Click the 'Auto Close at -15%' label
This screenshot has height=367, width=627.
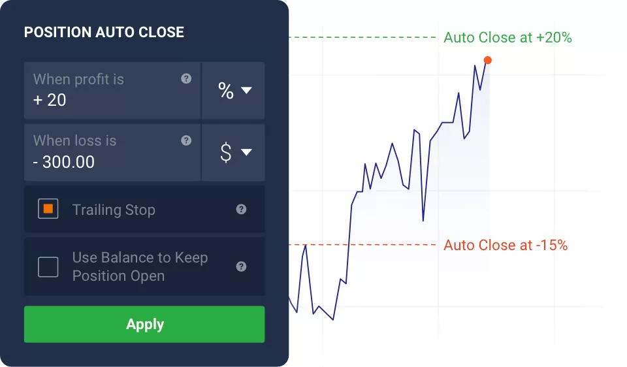pos(506,246)
